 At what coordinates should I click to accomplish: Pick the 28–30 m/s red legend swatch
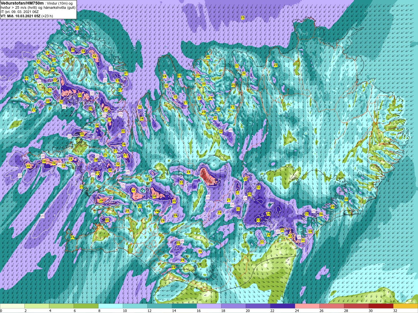coord(357,306)
